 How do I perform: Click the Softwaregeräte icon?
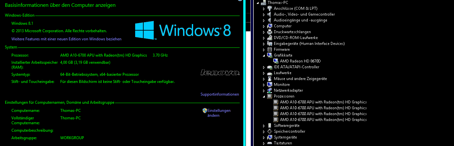[269, 126]
